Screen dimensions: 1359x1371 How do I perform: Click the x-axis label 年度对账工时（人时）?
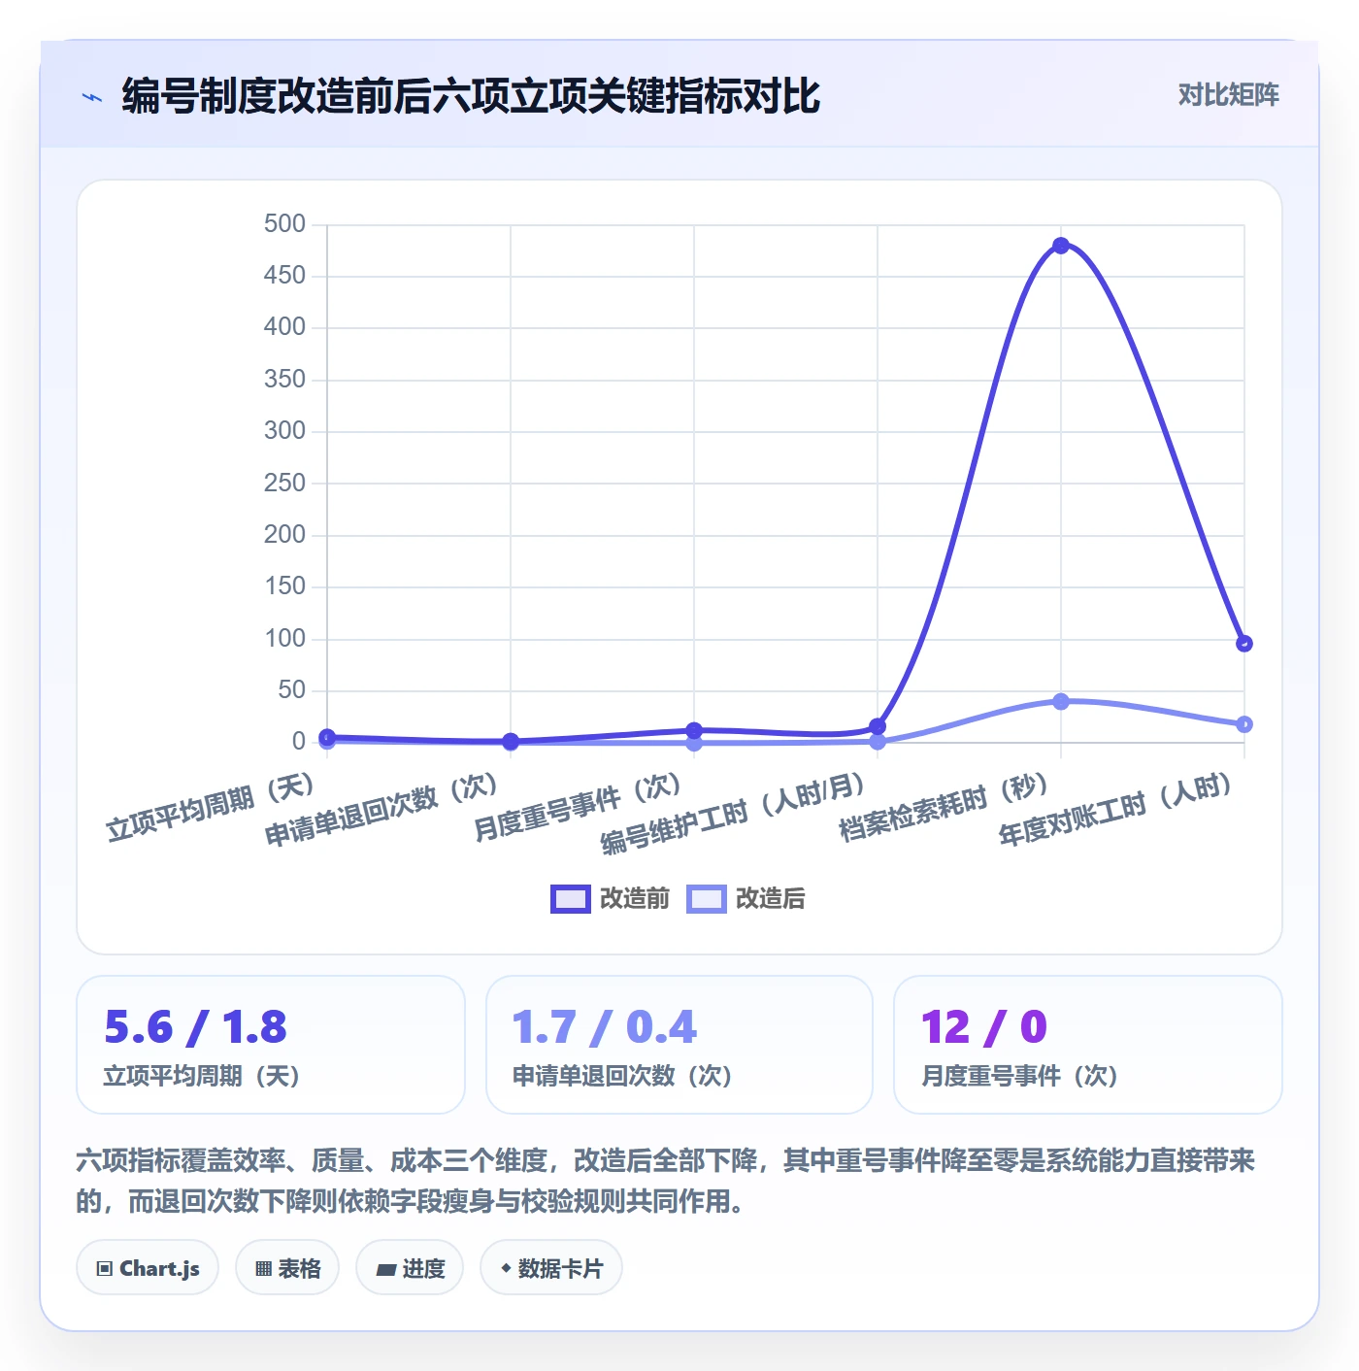pos(1116,809)
